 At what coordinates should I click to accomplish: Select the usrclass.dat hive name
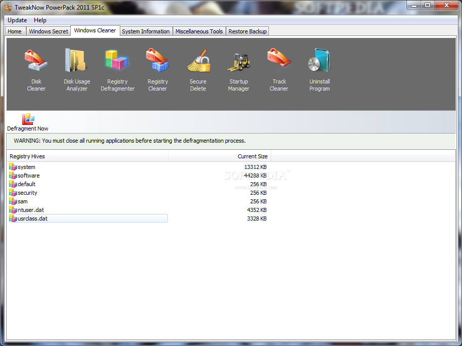click(33, 219)
